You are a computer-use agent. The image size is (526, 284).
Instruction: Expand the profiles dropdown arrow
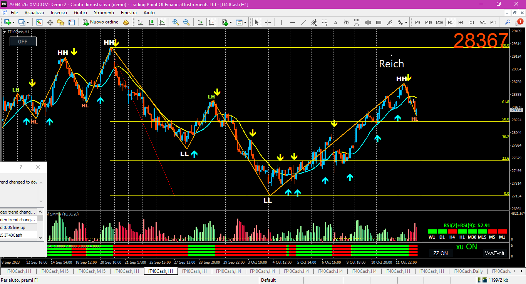(28, 22)
